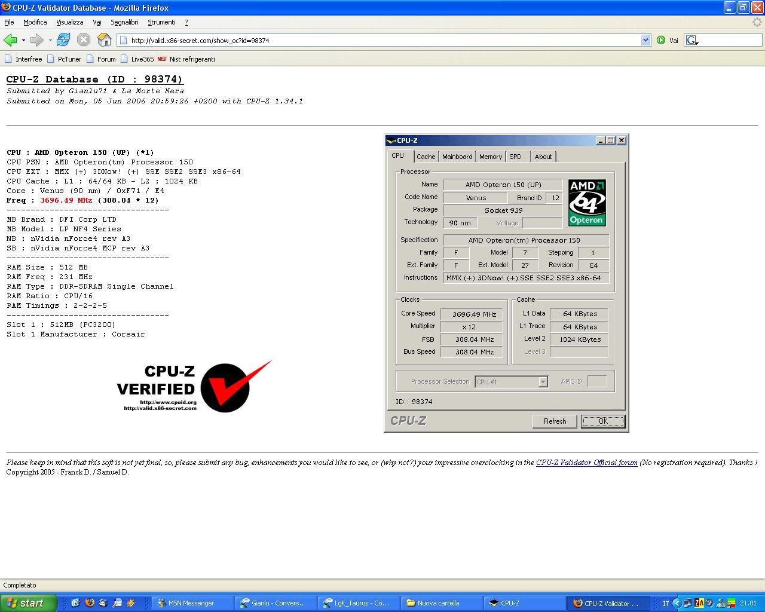Click the CPU-Z Verified checkmark logo
This screenshot has width=765, height=612.
tap(194, 386)
